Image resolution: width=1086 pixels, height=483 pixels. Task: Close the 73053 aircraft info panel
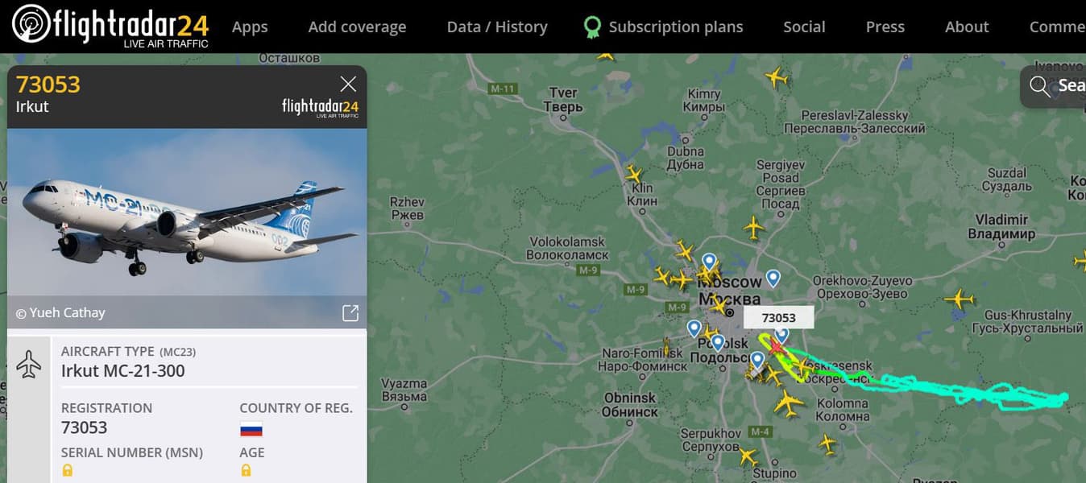[348, 84]
